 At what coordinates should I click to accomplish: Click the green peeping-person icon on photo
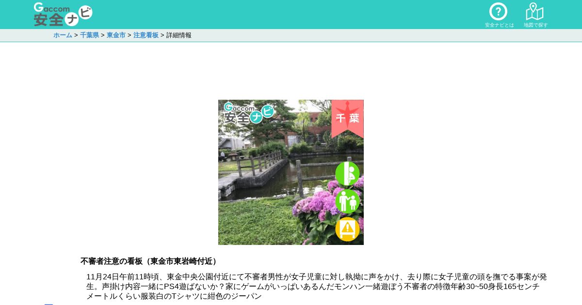tap(347, 173)
